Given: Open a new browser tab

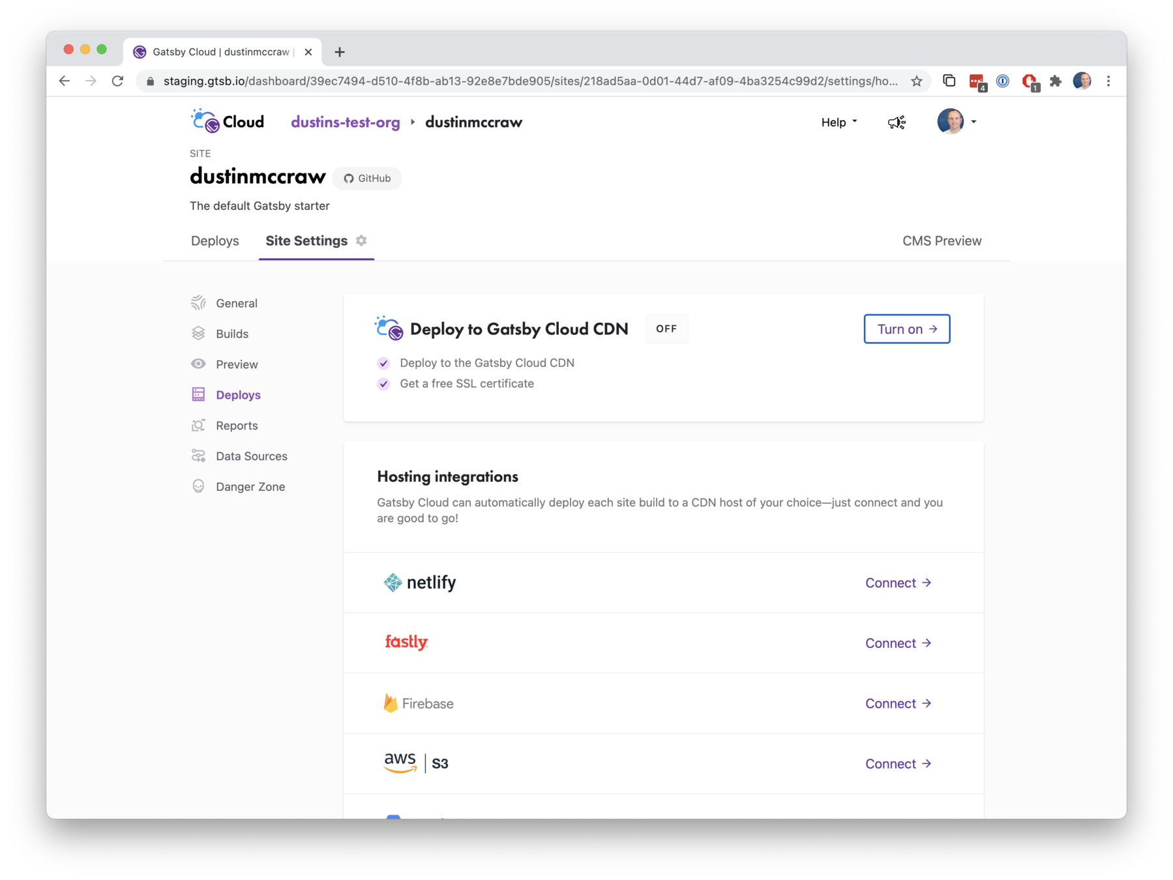Looking at the screenshot, I should click(340, 52).
